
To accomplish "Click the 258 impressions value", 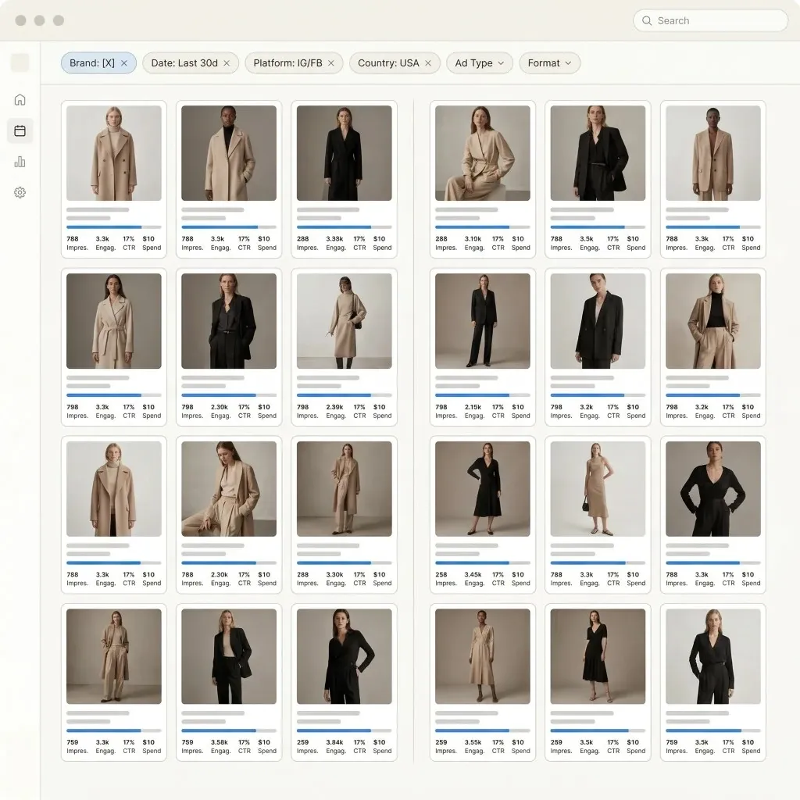I will [x=441, y=574].
